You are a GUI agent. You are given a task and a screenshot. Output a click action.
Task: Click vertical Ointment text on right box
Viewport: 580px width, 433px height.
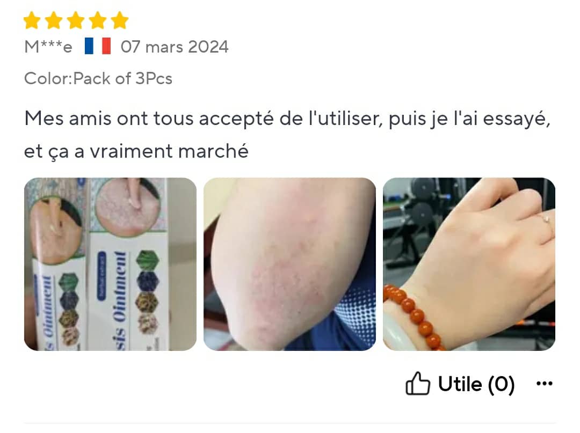point(119,287)
